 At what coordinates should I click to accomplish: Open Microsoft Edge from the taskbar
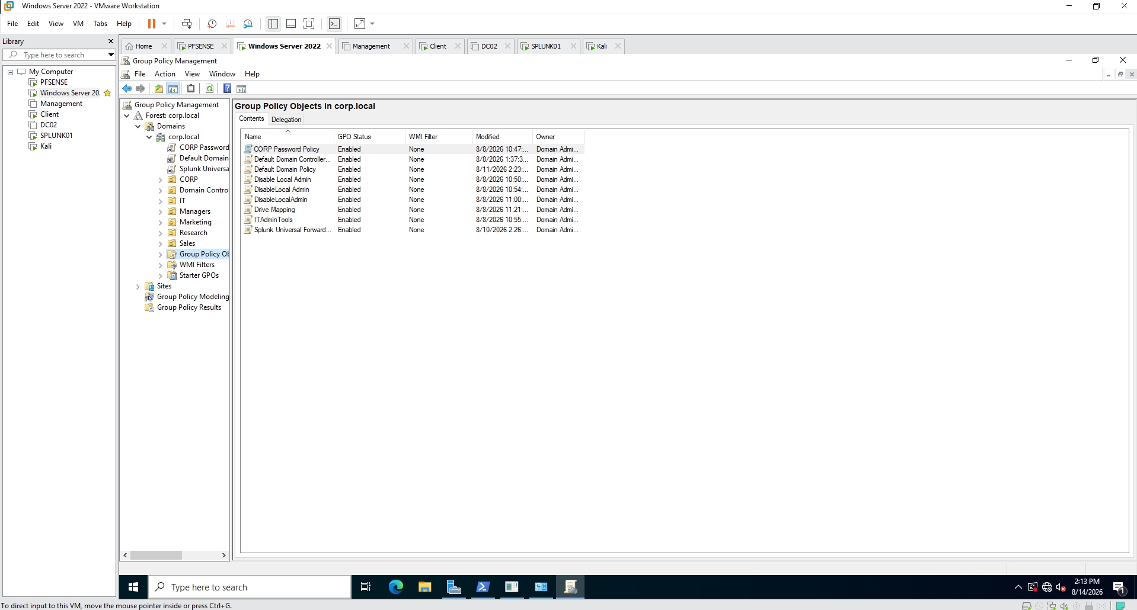[395, 587]
